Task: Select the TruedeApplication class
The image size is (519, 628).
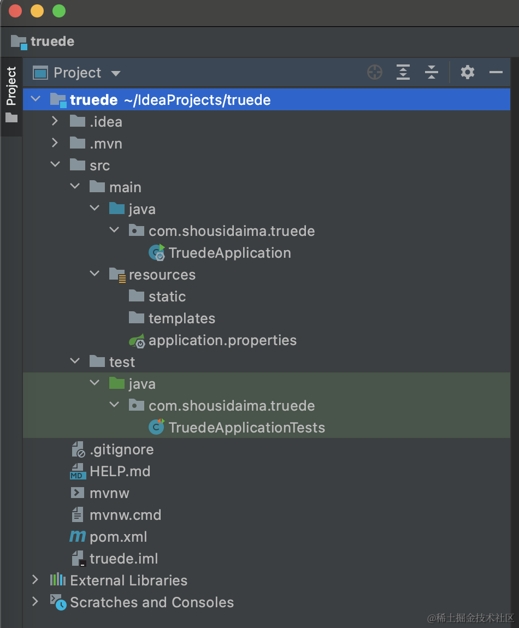Action: [x=229, y=253]
